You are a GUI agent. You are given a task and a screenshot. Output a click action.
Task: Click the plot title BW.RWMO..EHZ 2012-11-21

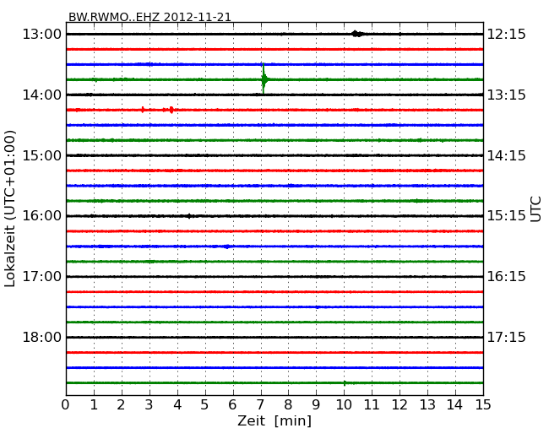pyautogui.click(x=149, y=17)
